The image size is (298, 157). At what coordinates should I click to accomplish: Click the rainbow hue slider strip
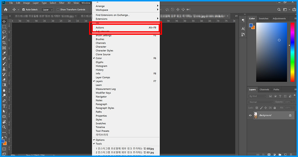292,52
